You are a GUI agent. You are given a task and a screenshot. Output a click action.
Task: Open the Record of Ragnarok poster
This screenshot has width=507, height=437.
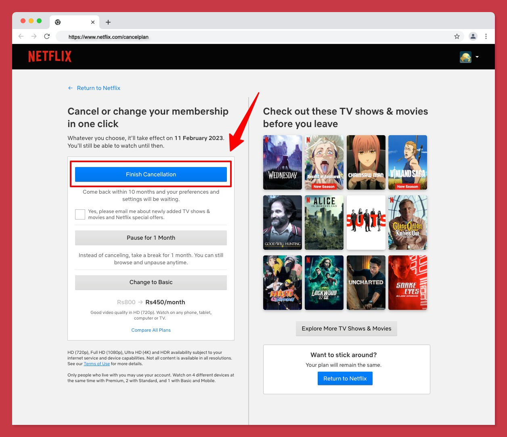tap(324, 162)
